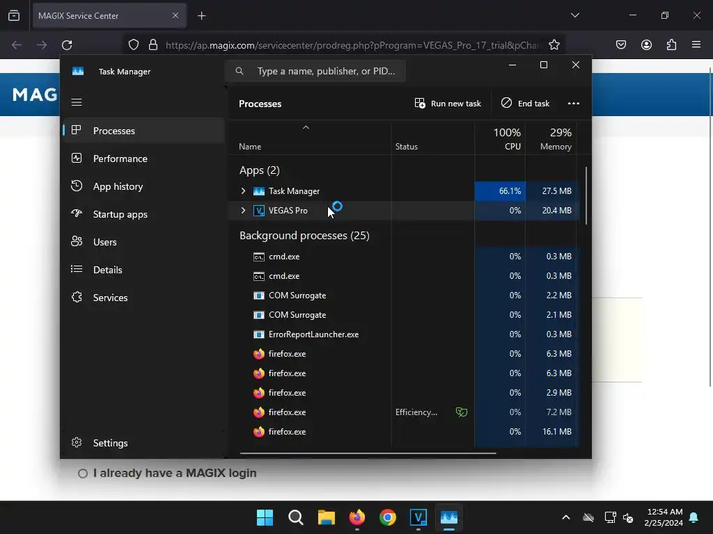This screenshot has width=713, height=534.
Task: Click the Firefox View icon
Action: coord(14,16)
